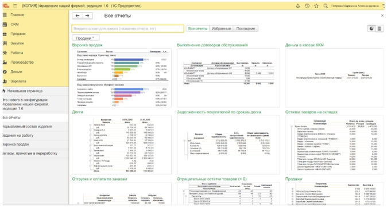This screenshot has width=387, height=207.
Task: Click user name Петрова Марианна Александровна
Action: click(x=355, y=6)
